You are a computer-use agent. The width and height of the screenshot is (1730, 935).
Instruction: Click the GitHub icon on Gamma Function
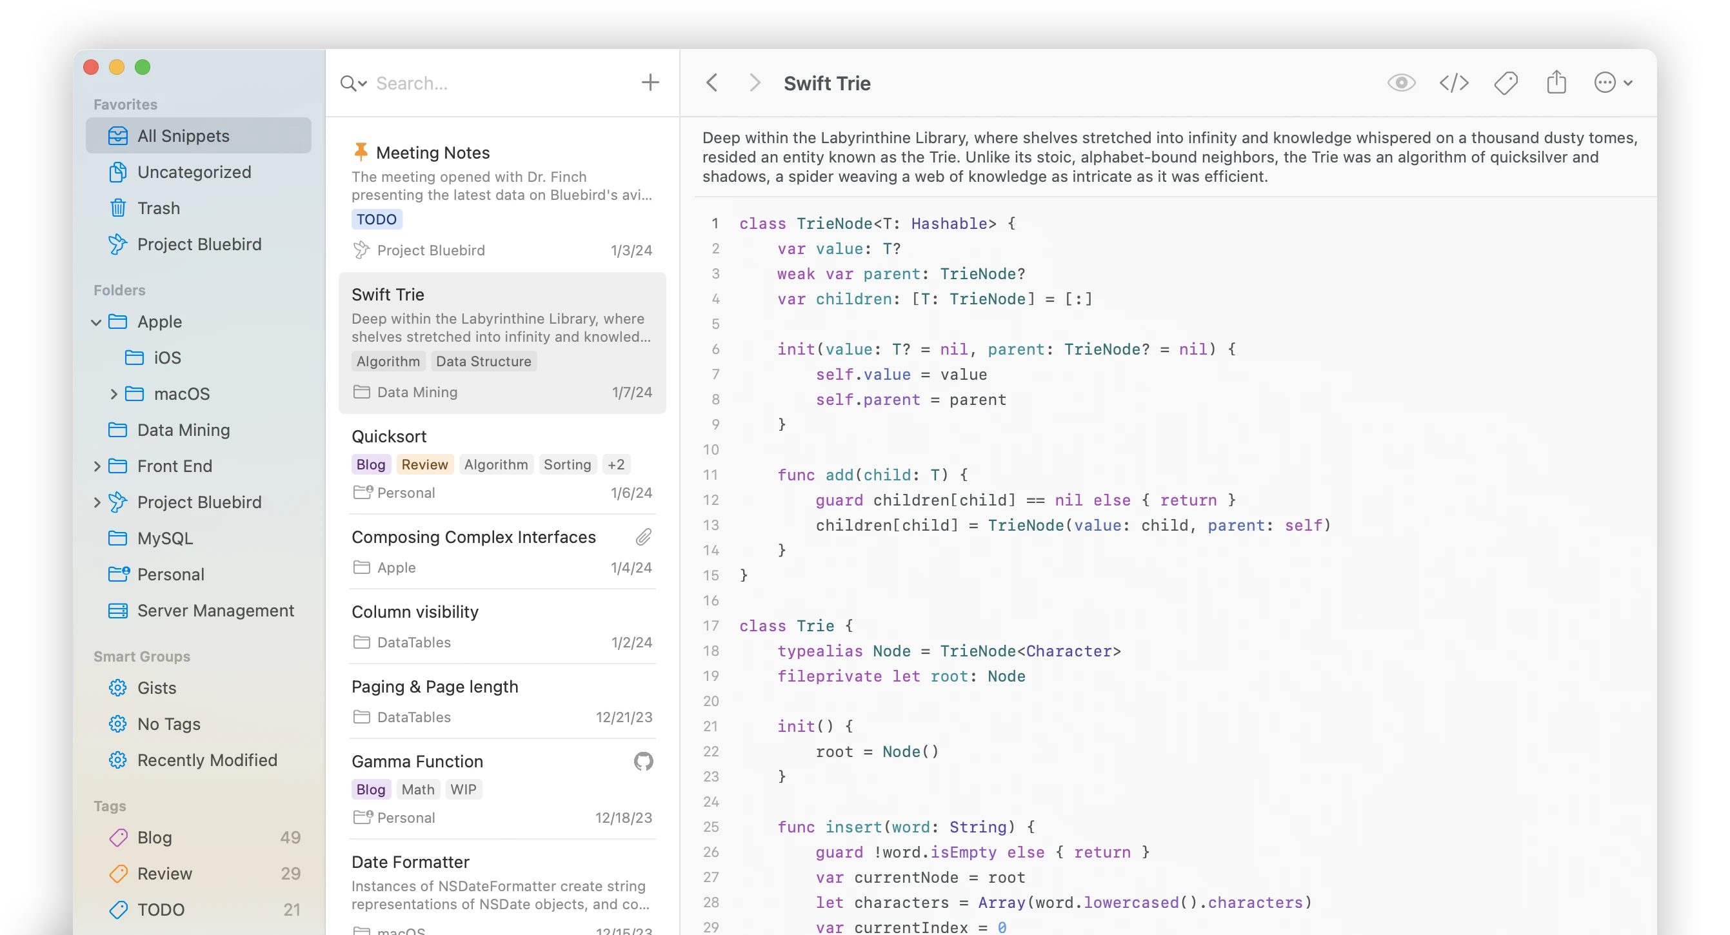(642, 761)
